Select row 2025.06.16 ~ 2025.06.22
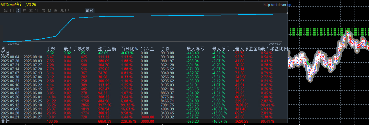Viewport: 369px width, 125px height. (x=21, y=85)
